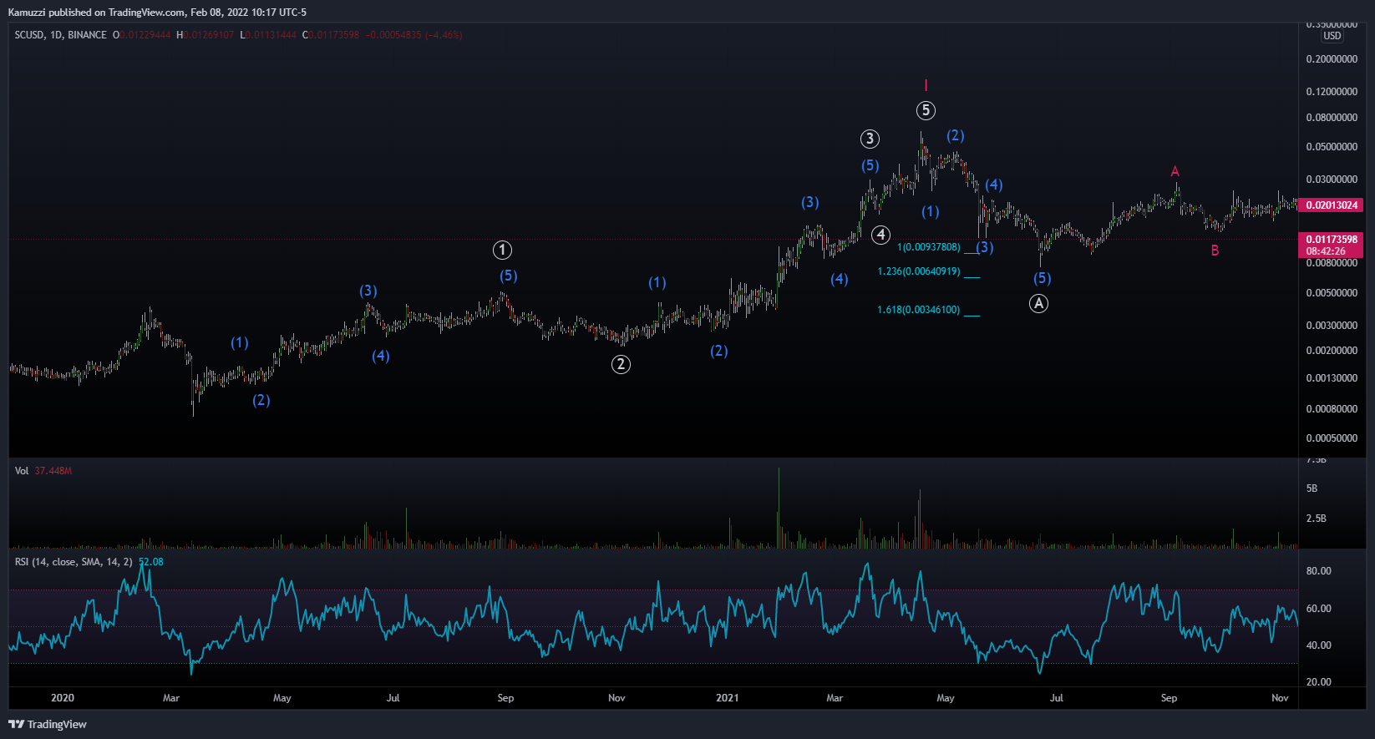1375x739 pixels.
Task: Click the red A corrective wave label
Action: pyautogui.click(x=1175, y=171)
